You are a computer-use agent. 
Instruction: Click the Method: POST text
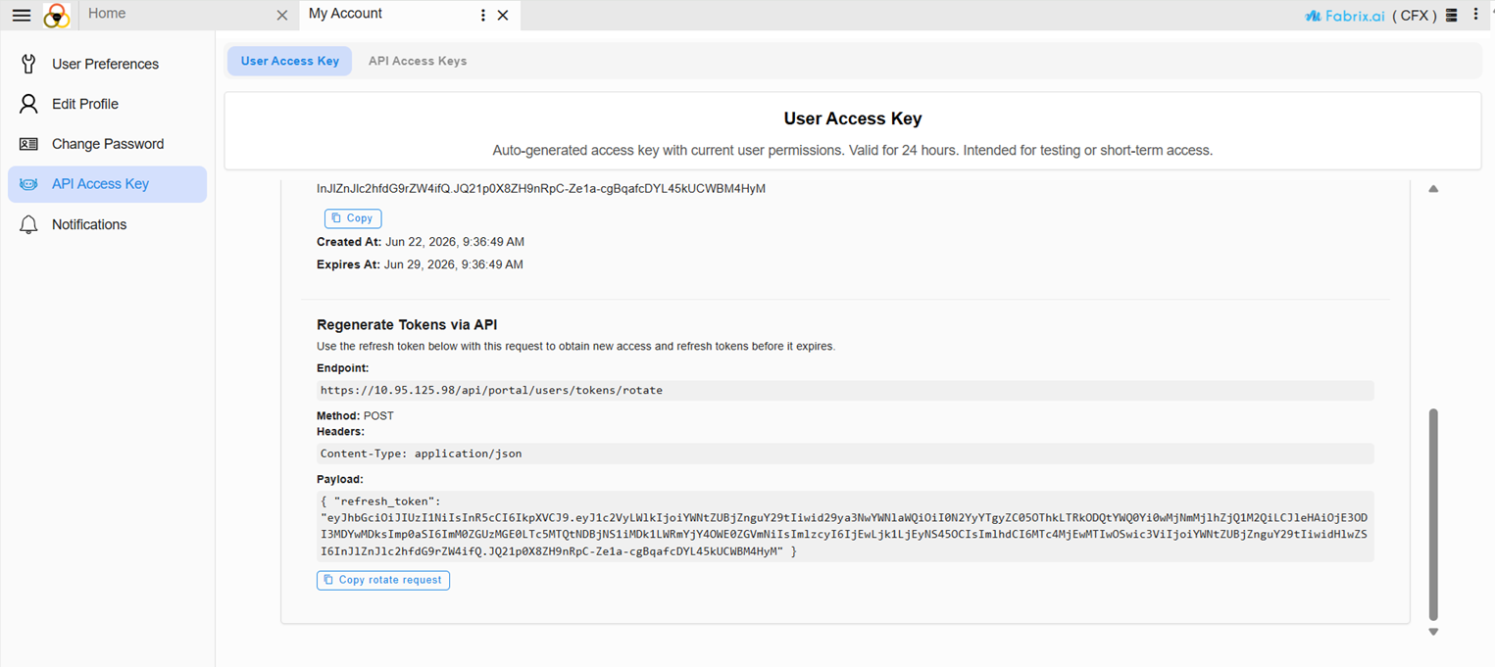[355, 416]
